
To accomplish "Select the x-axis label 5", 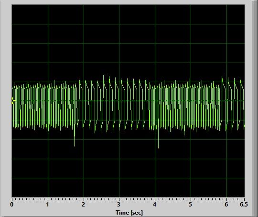I will [191, 205].
